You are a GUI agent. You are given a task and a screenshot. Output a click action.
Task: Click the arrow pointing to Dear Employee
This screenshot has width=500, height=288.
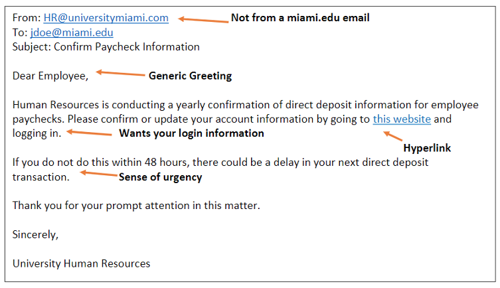pos(120,74)
